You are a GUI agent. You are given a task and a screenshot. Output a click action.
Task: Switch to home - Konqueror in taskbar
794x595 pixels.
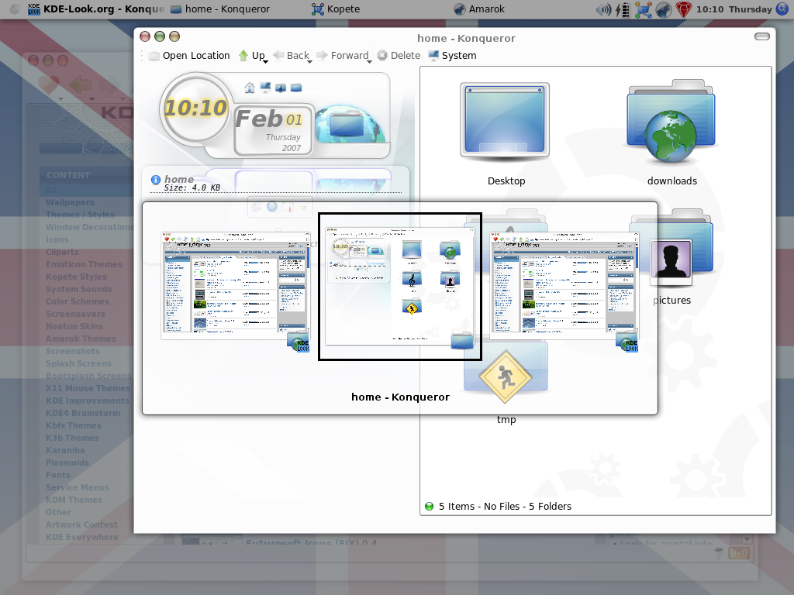point(219,9)
